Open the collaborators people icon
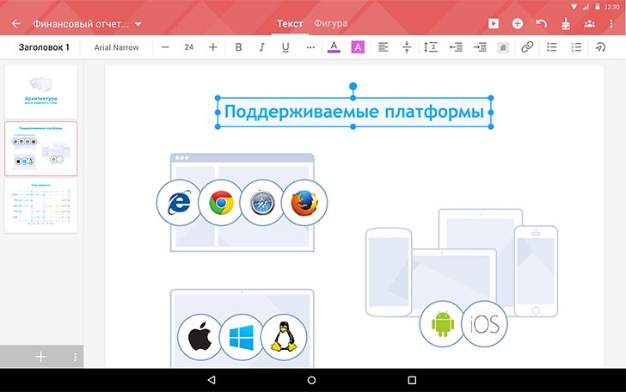The image size is (626, 392). [590, 24]
